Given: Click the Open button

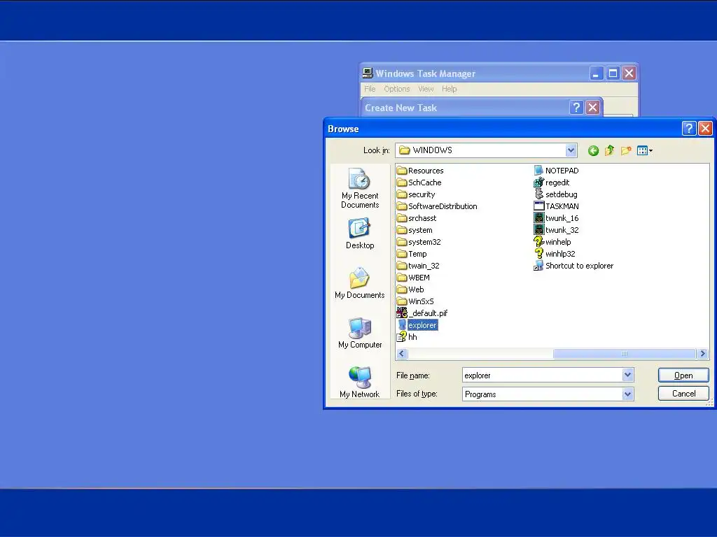Looking at the screenshot, I should (x=683, y=375).
